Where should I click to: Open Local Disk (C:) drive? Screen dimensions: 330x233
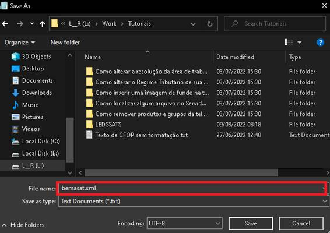pyautogui.click(x=36, y=141)
